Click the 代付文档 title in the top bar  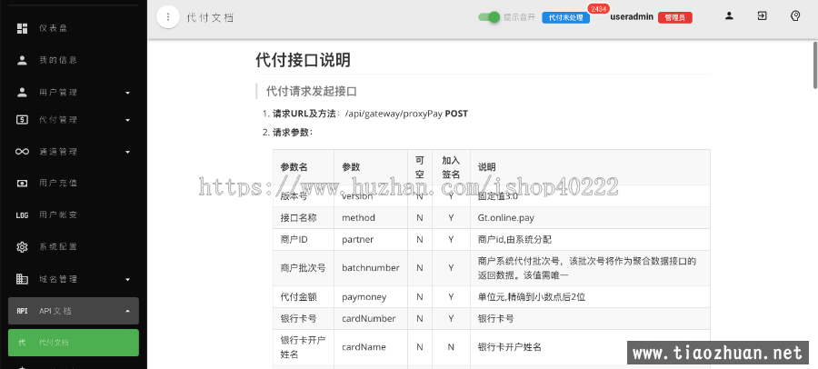coord(210,18)
